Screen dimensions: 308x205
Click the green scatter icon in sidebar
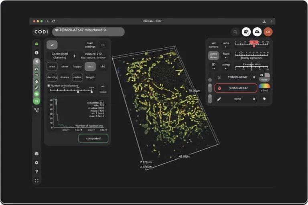[36, 94]
